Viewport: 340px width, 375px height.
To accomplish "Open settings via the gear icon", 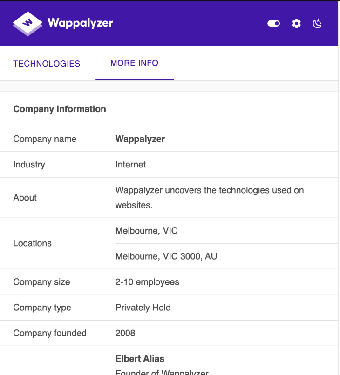I will click(x=296, y=23).
